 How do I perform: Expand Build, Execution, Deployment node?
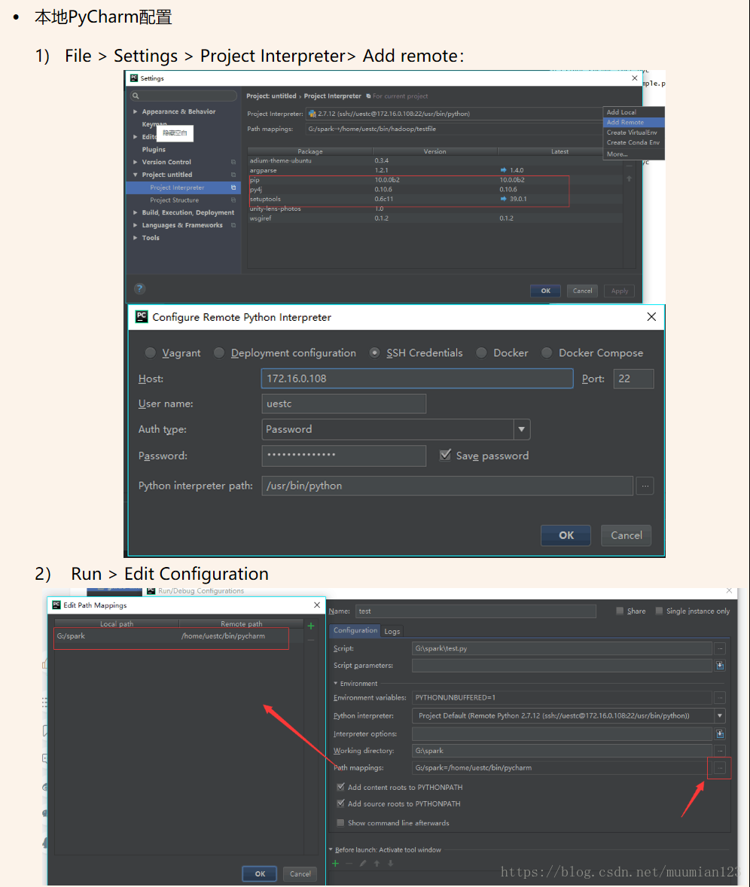click(x=136, y=212)
